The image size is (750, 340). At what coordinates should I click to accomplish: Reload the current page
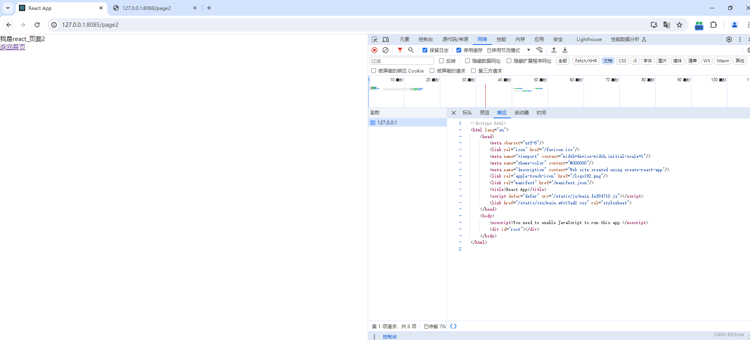[x=37, y=25]
